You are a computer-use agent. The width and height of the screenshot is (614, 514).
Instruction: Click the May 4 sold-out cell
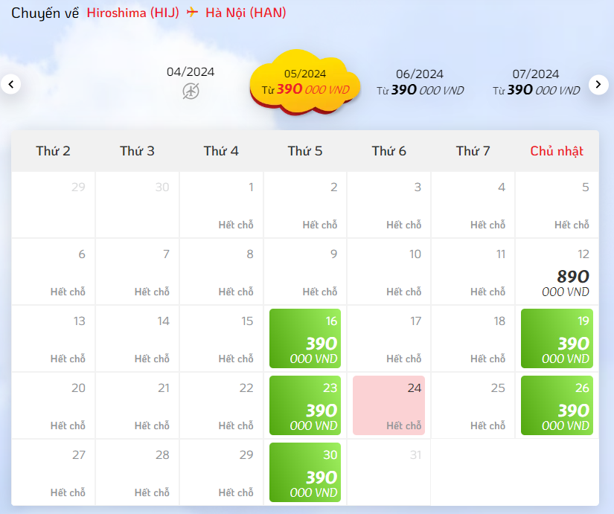tap(473, 205)
